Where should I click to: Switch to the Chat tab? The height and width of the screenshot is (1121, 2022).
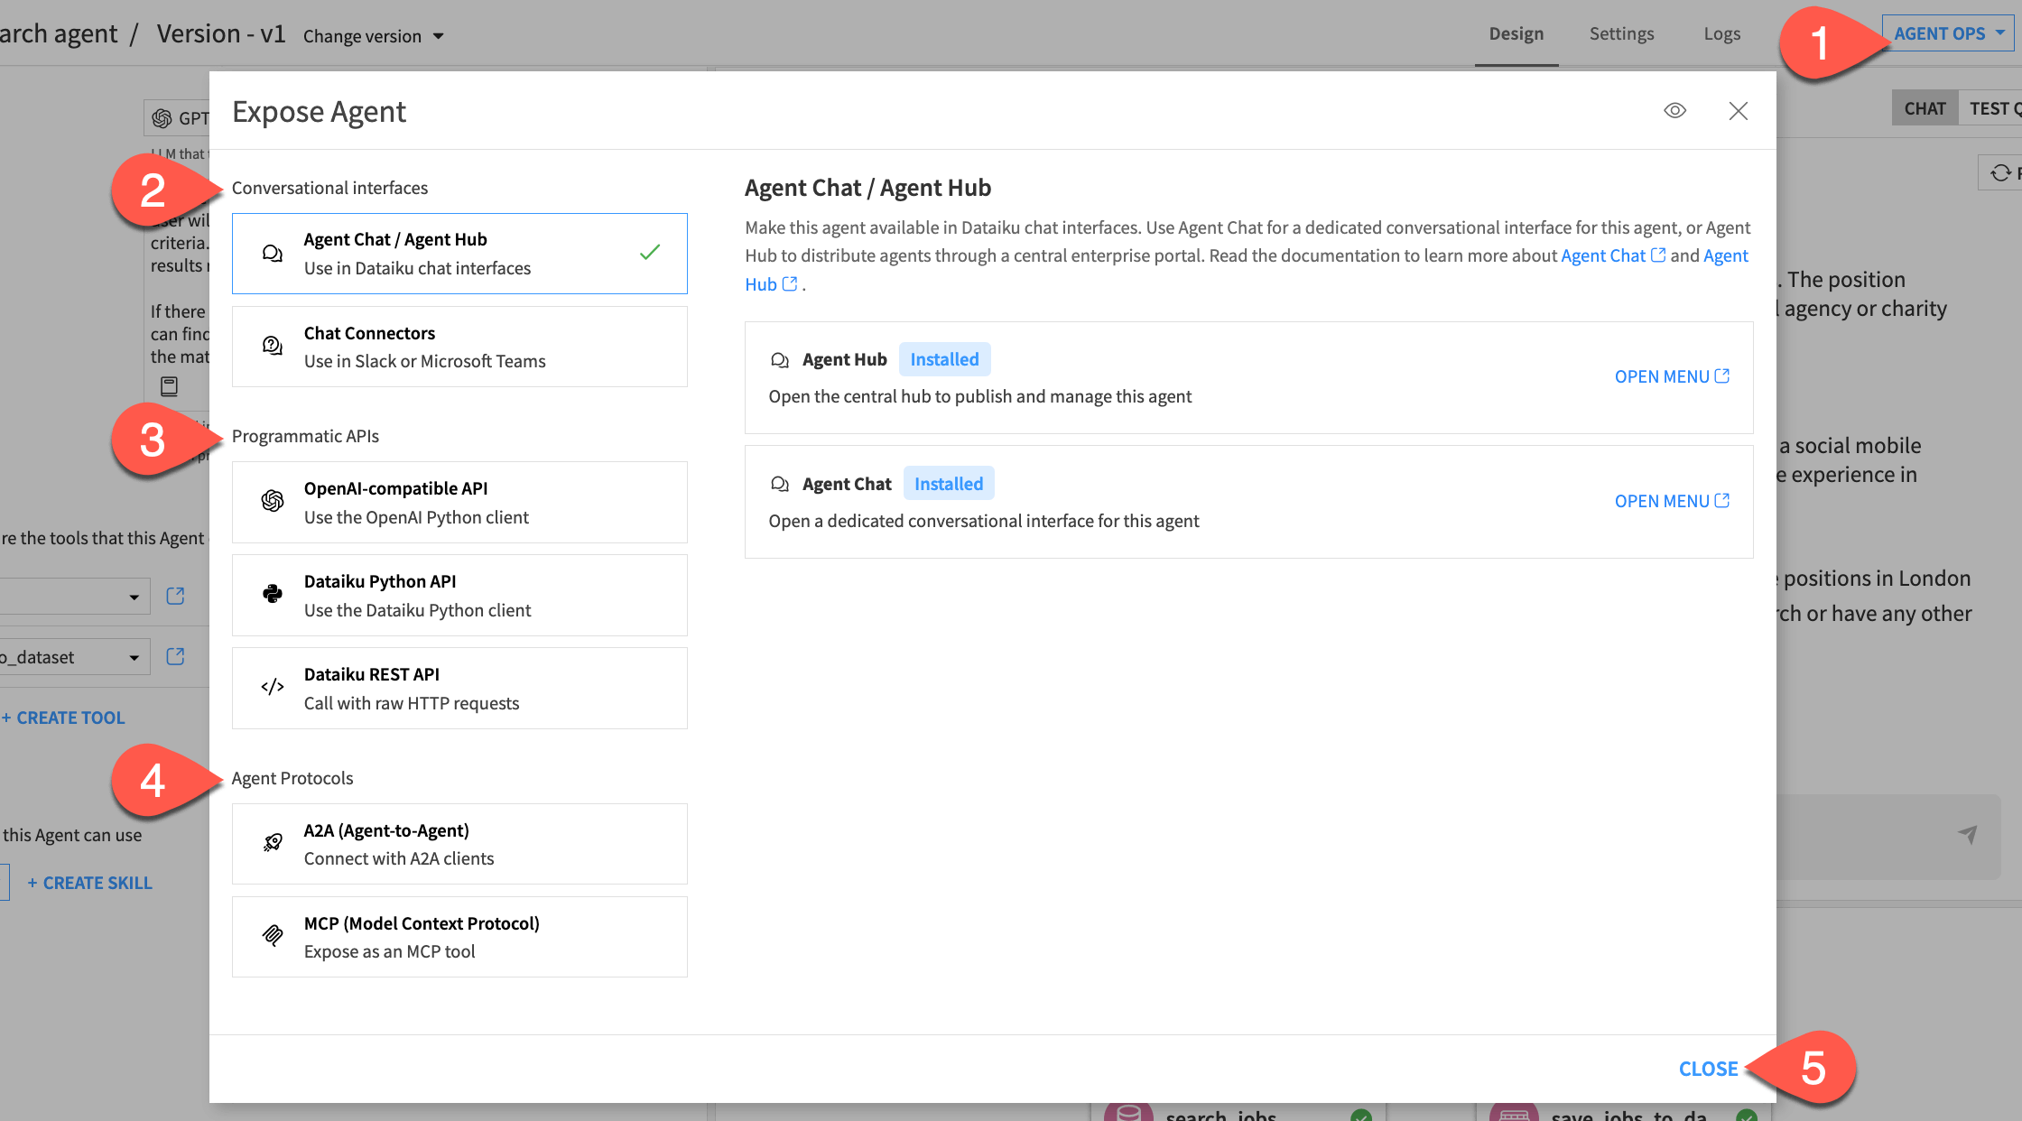[x=1925, y=108]
